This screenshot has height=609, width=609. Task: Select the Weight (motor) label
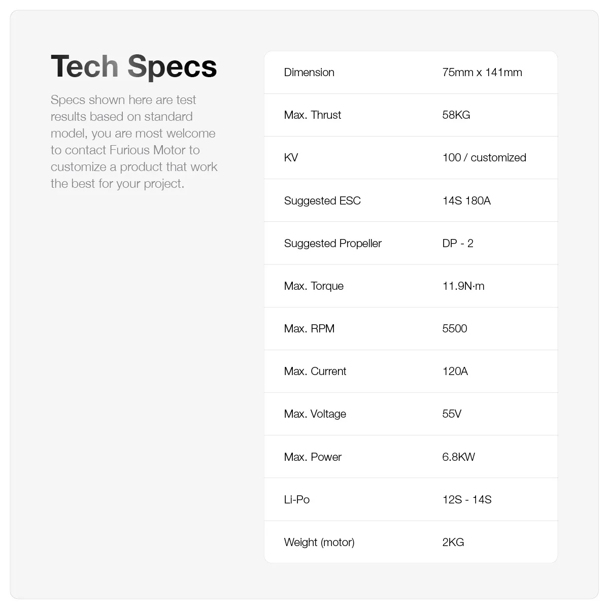(x=319, y=542)
